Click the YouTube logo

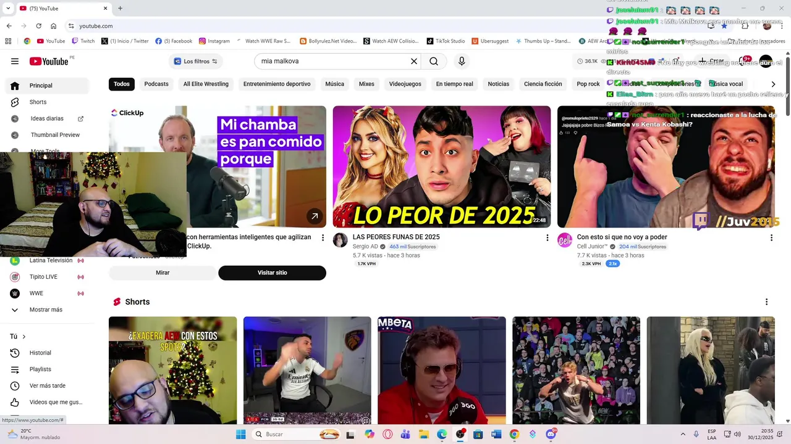click(49, 61)
